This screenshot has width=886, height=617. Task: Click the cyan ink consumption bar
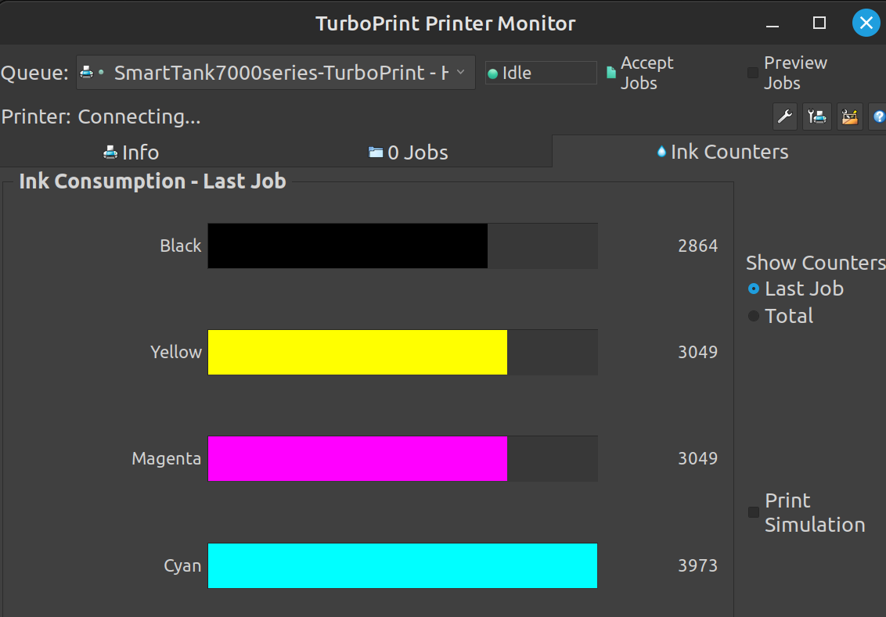[402, 565]
